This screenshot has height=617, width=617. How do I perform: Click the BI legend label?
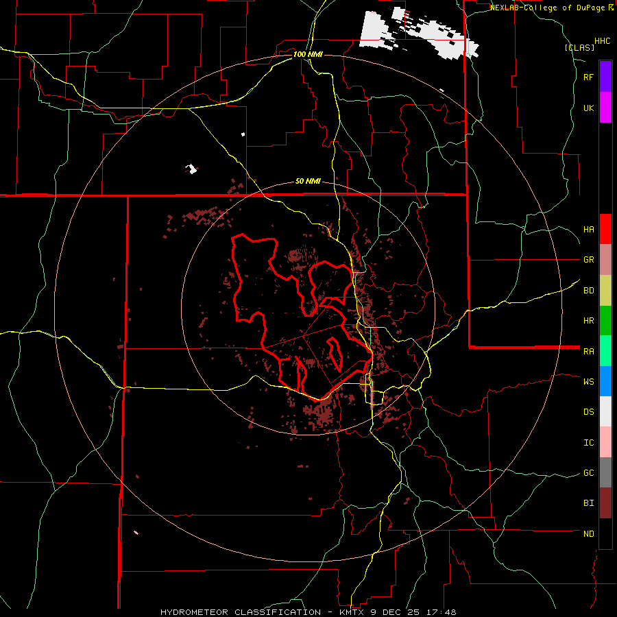(588, 503)
